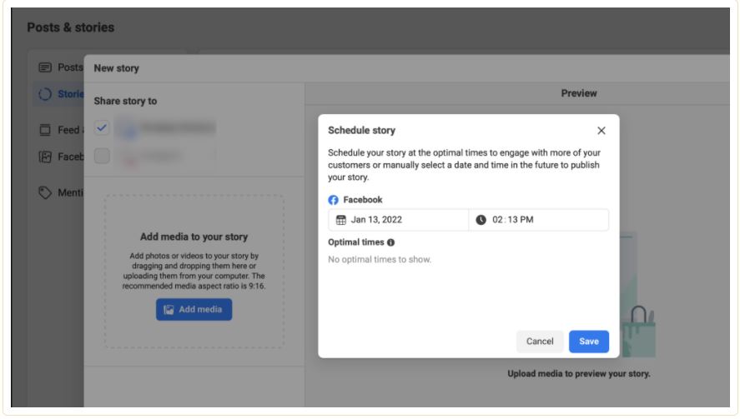Click the minutes value in time field
Viewport: 740px width, 419px height.
click(x=513, y=220)
